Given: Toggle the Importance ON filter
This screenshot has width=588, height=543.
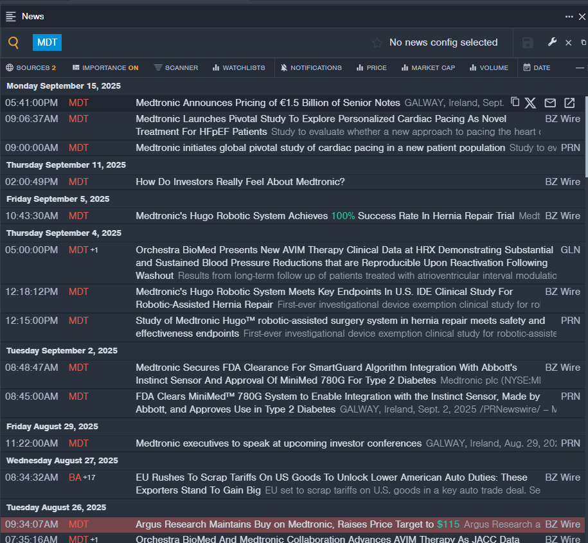Looking at the screenshot, I should (105, 67).
